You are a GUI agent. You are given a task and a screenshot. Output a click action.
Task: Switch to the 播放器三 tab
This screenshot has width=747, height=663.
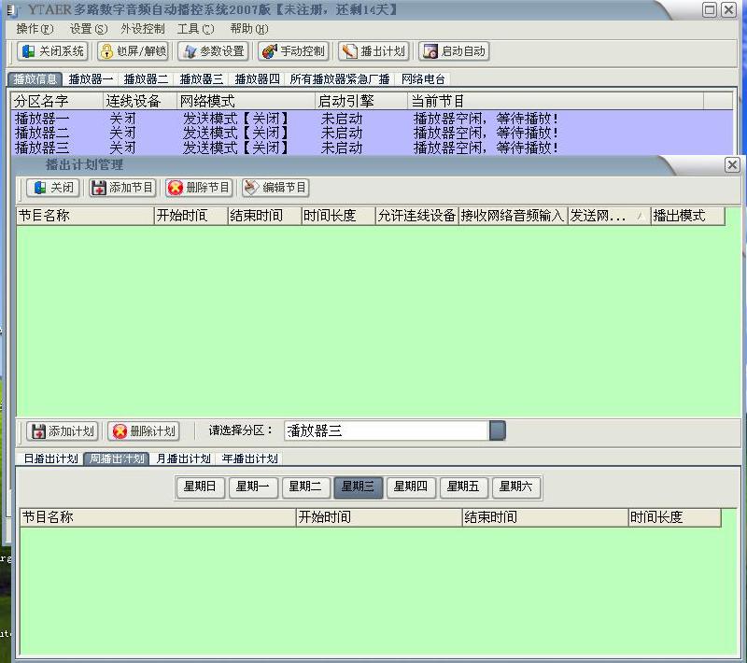(201, 79)
